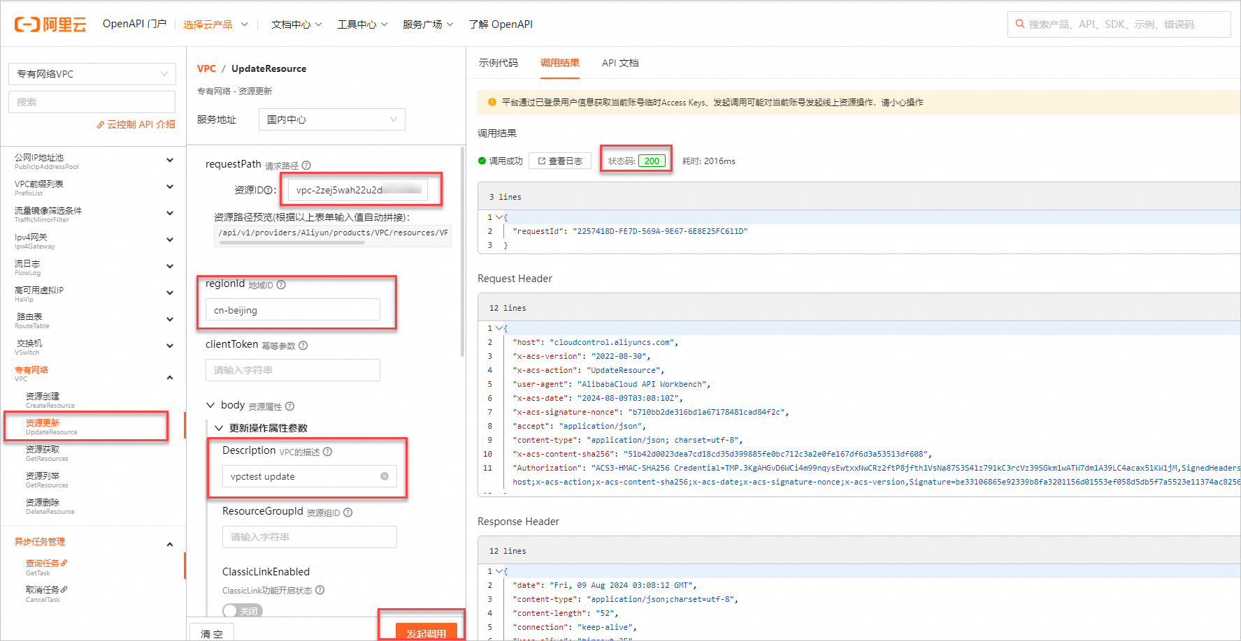
Task: Open the 服务地址 国内中心 dropdown
Action: tap(332, 119)
